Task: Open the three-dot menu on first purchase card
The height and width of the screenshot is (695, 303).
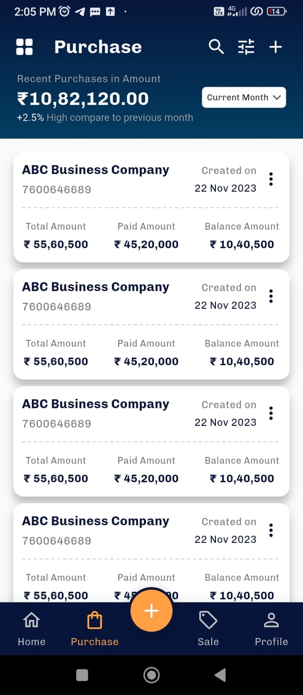Action: 271,179
